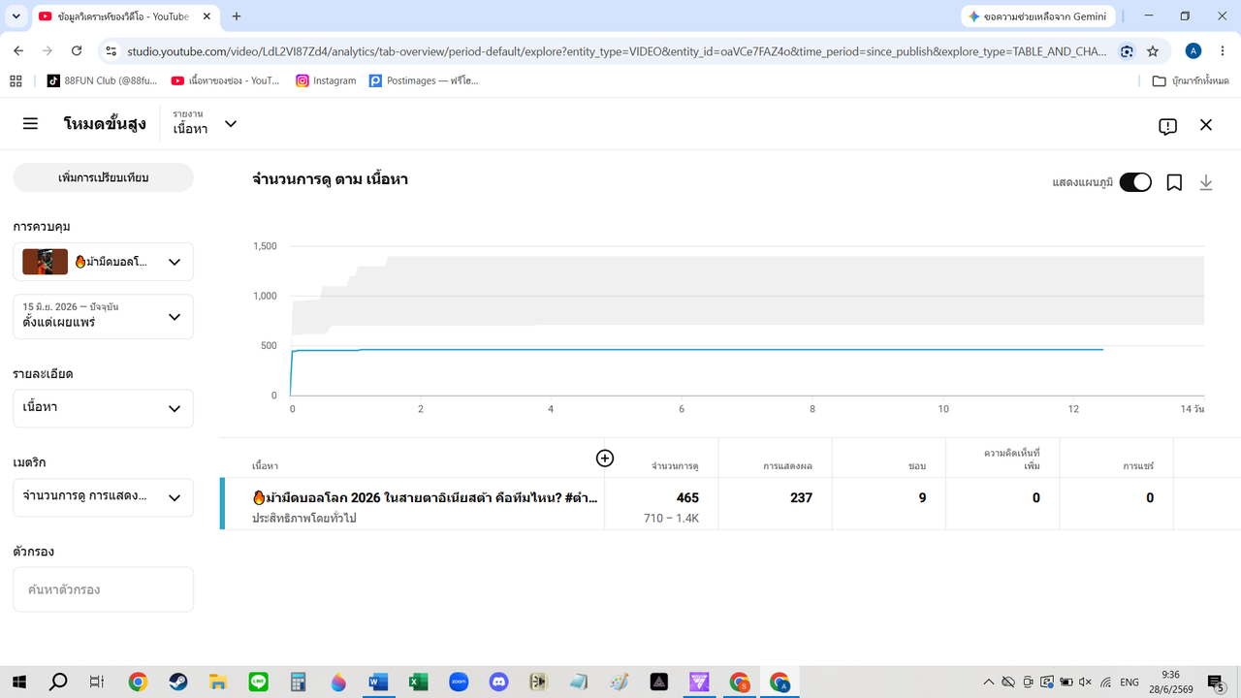
Task: Focus the ค้นหาตัวกรอง filter field
Action: pos(103,589)
